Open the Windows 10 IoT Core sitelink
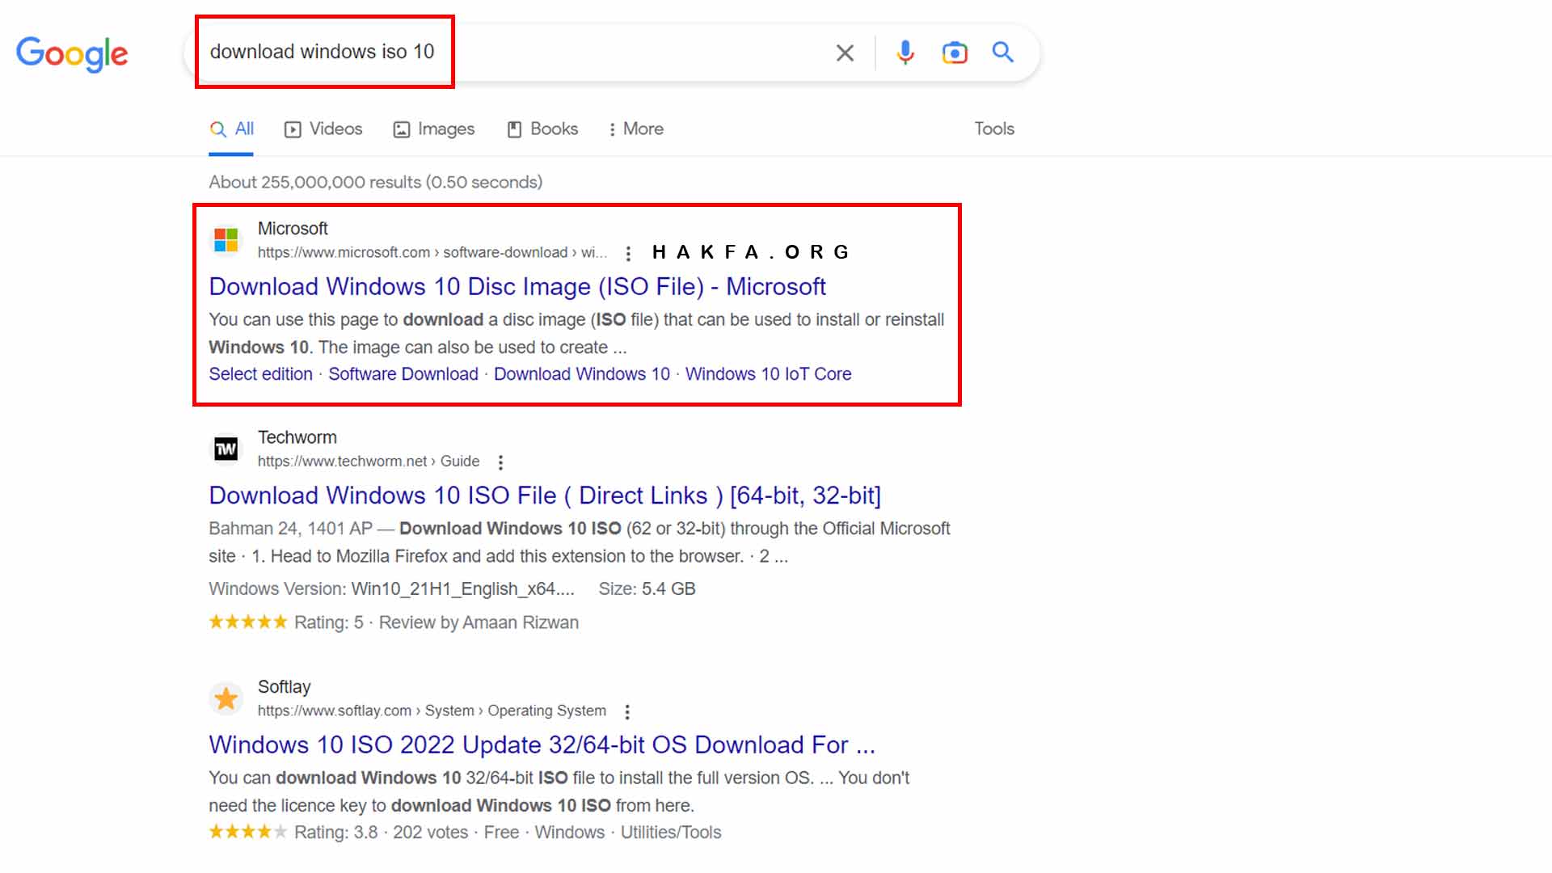Screen dimensions: 1552x873 pos(769,374)
